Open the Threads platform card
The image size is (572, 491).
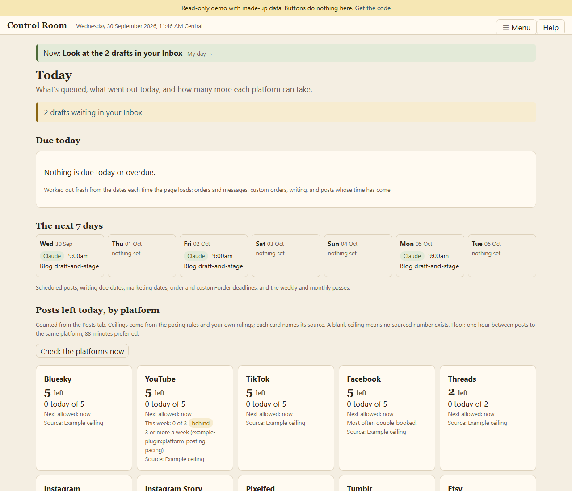(488, 418)
